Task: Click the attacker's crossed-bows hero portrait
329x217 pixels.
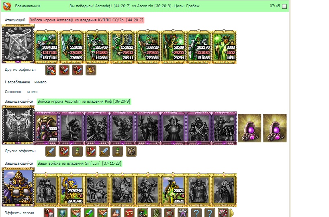Action: [18, 44]
